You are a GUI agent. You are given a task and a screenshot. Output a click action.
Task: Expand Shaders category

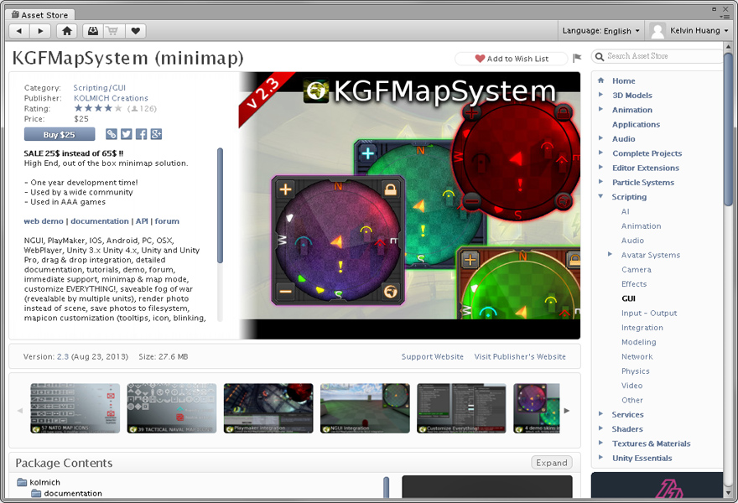click(600, 428)
